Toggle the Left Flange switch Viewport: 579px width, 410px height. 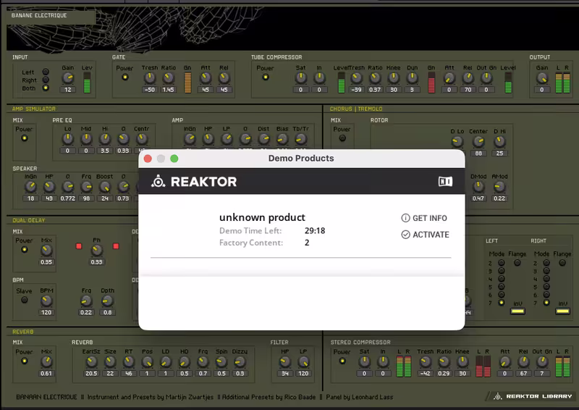click(x=517, y=263)
